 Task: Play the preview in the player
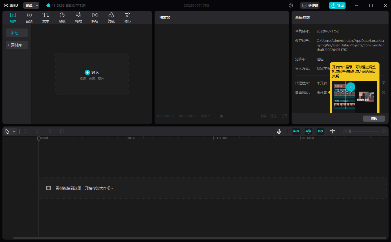tap(222, 116)
